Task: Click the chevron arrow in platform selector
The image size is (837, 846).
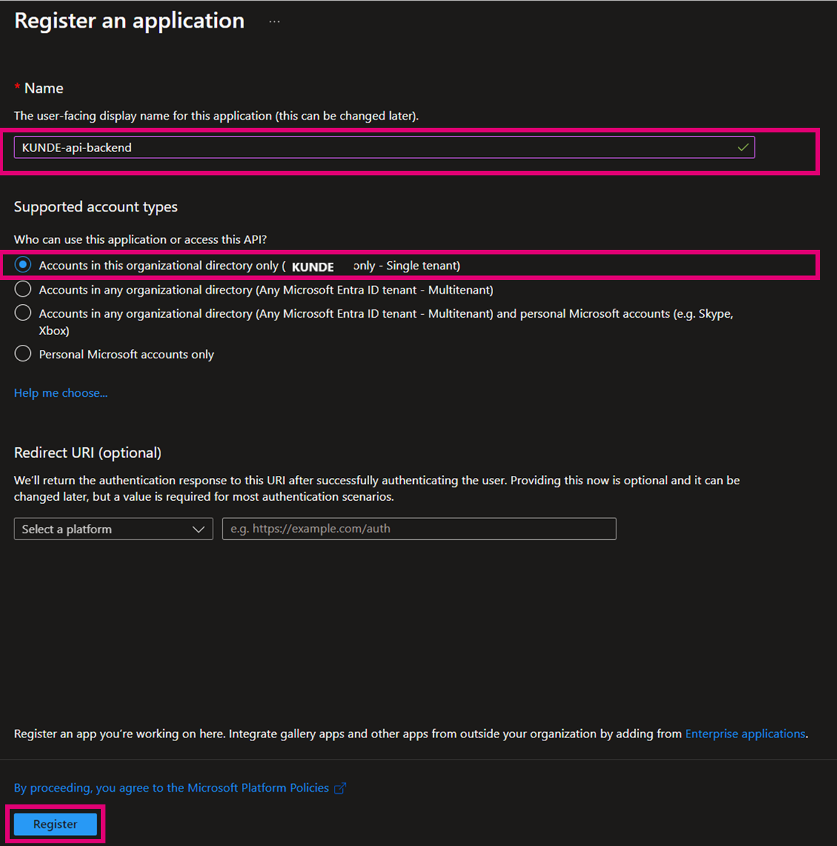Action: click(x=198, y=529)
